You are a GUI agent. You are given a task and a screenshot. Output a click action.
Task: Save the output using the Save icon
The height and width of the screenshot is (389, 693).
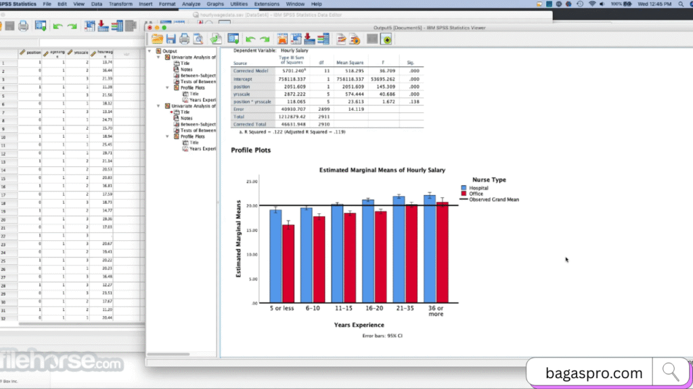(170, 38)
